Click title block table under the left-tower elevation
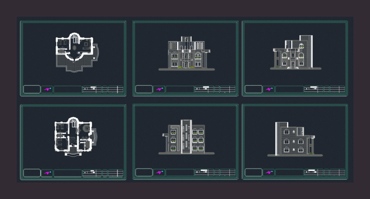 pos(325,173)
